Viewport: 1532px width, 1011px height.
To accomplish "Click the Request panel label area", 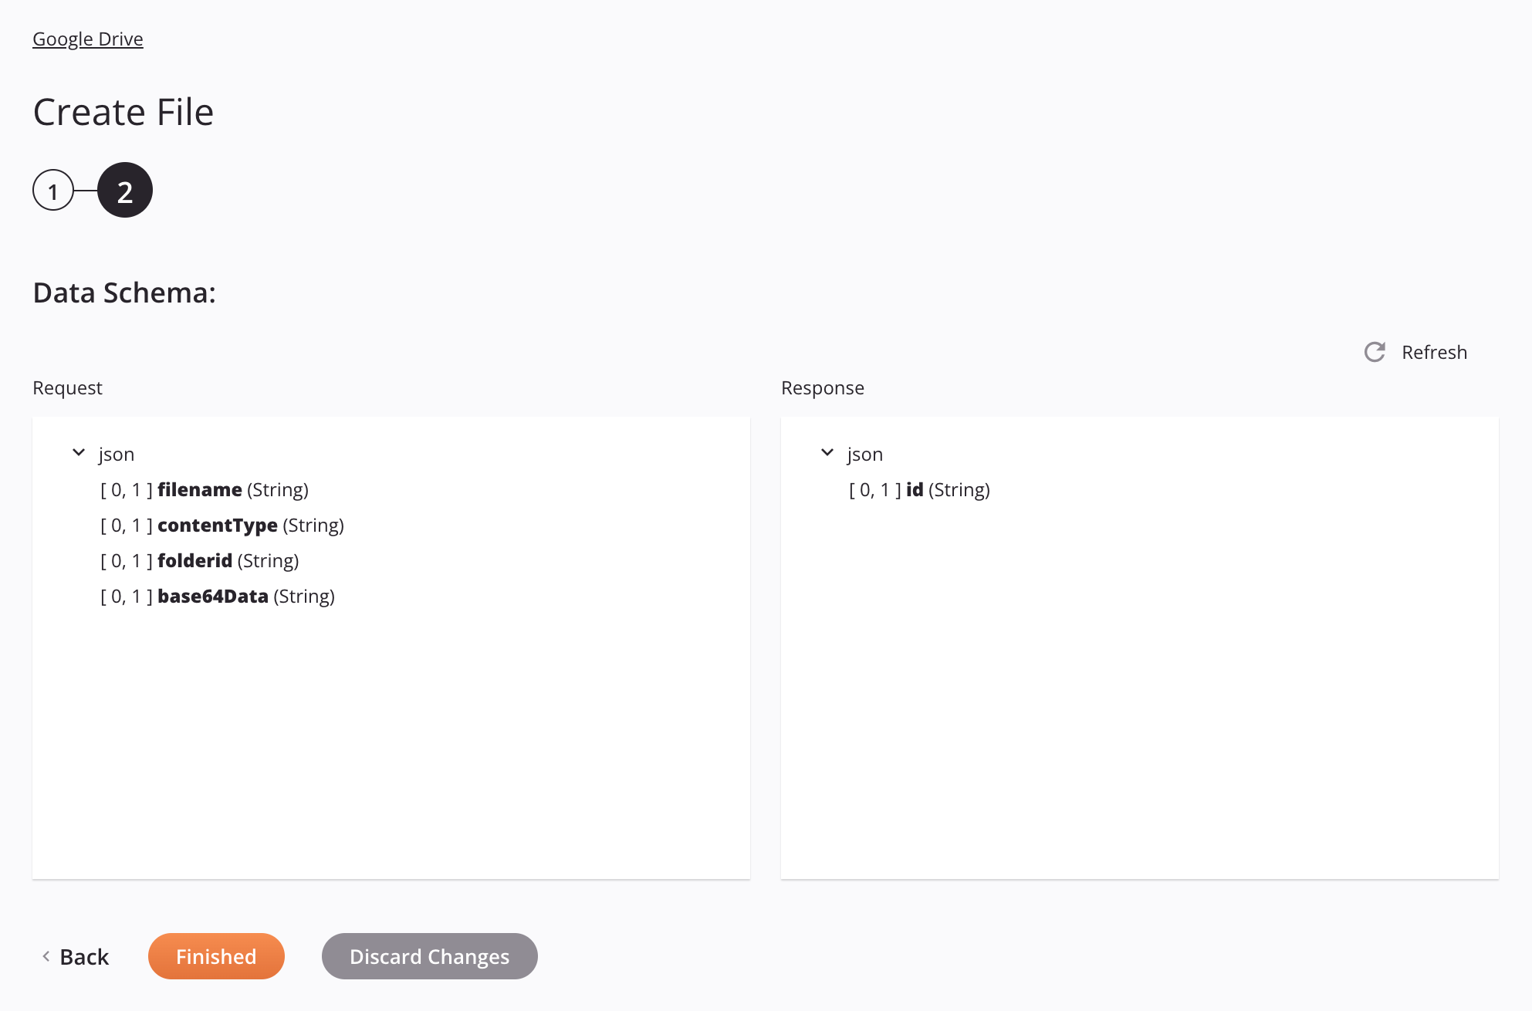I will (x=68, y=386).
